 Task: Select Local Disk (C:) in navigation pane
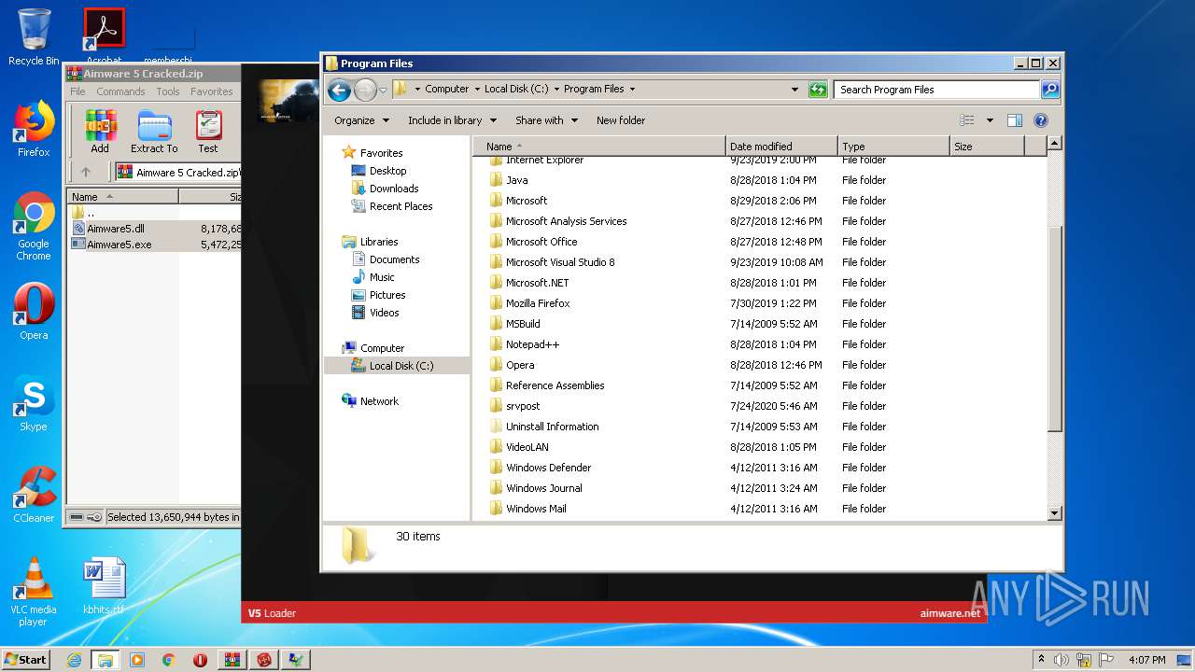point(401,366)
